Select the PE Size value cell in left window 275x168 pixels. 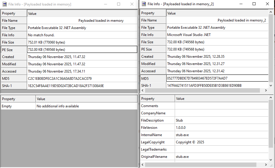(82, 50)
